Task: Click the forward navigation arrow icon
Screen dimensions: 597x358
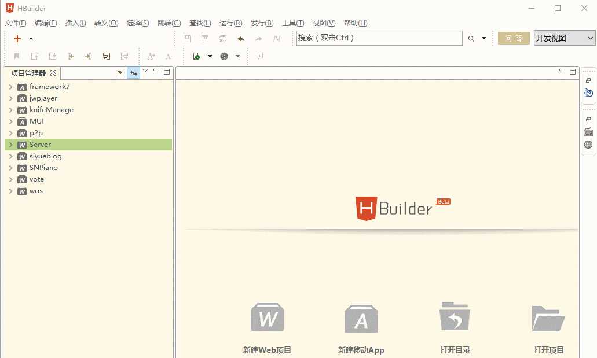Action: click(258, 38)
